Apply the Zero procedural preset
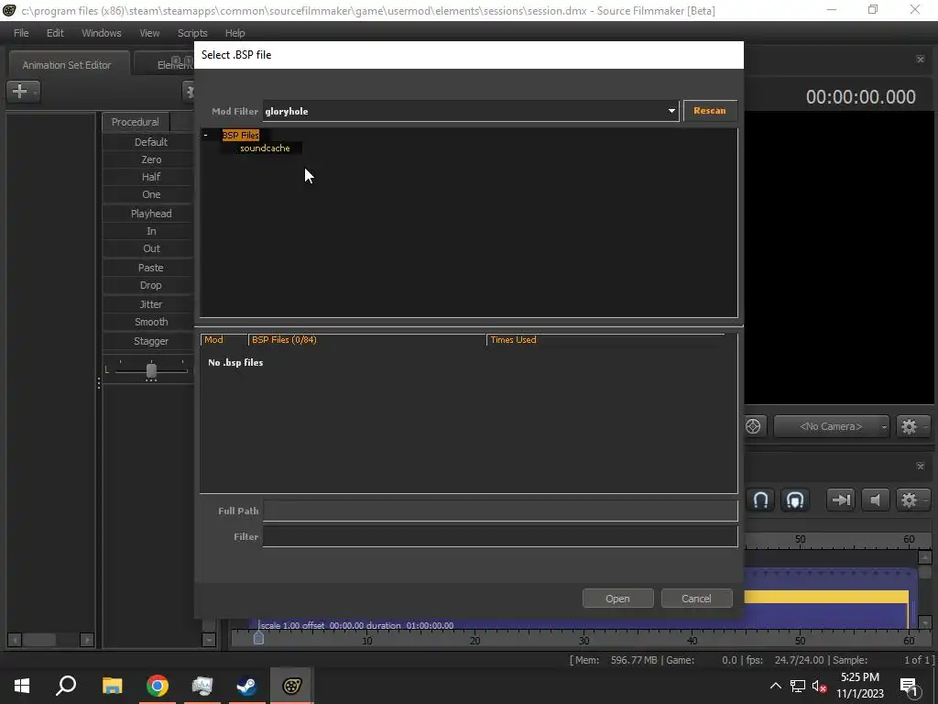Image resolution: width=938 pixels, height=704 pixels. pos(150,159)
